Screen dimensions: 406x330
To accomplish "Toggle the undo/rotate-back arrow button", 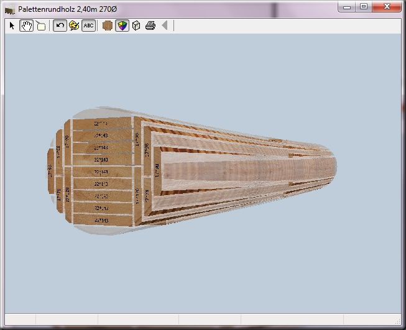I will [60, 25].
